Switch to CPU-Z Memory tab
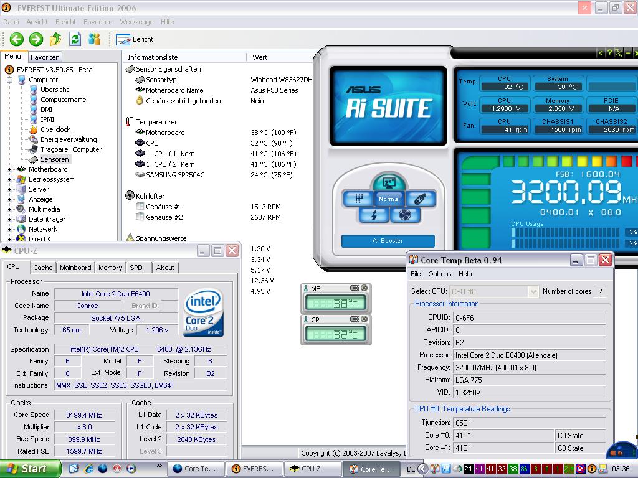The height and width of the screenshot is (478, 638). (x=110, y=268)
